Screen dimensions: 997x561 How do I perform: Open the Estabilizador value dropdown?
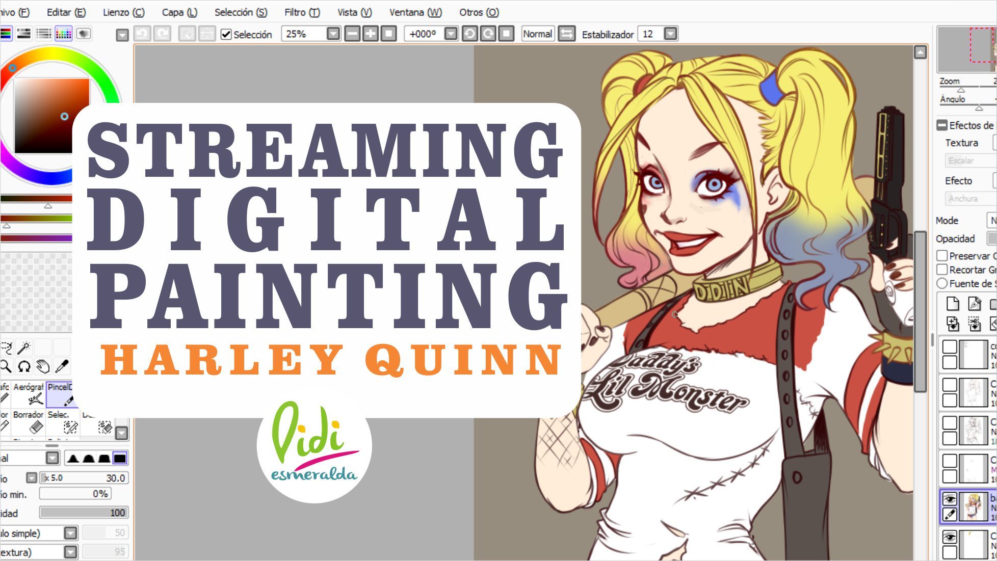coord(671,34)
